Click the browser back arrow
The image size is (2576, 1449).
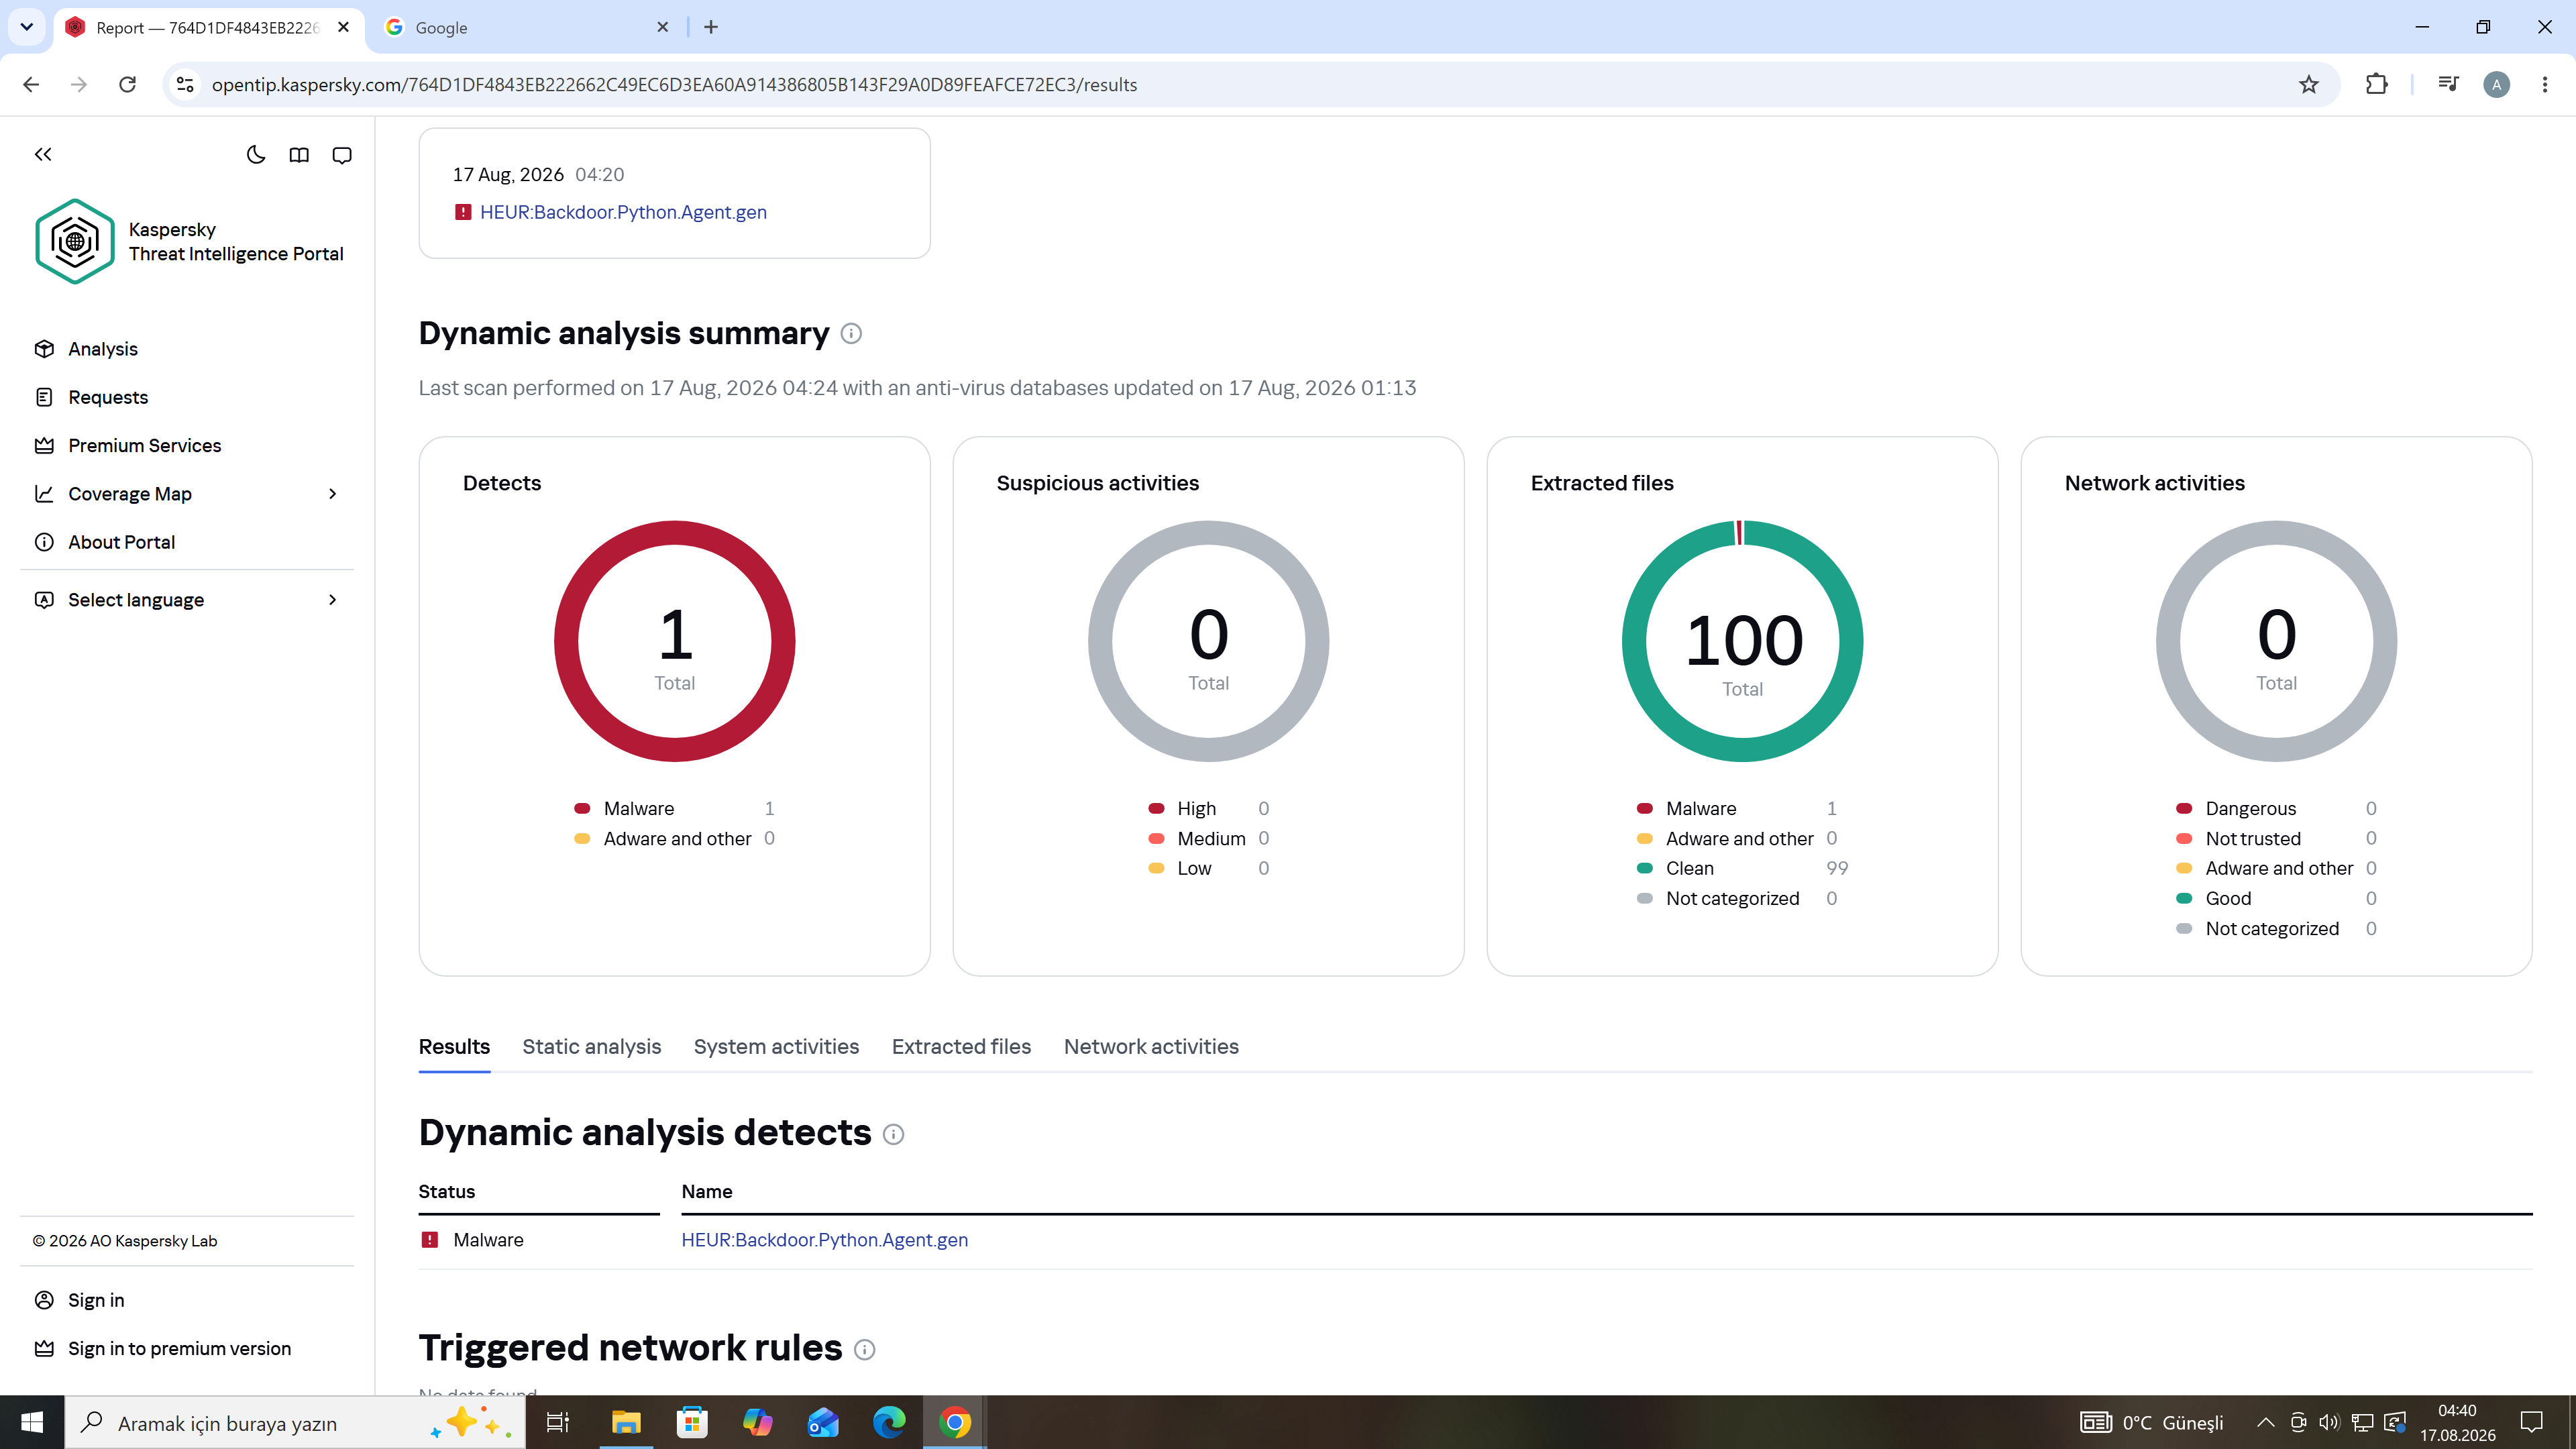pyautogui.click(x=31, y=85)
